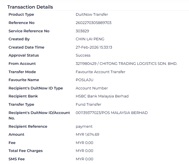
Task: Select recipient account 001139377023/POS MALAYSIA BERHAD
Action: (111, 113)
